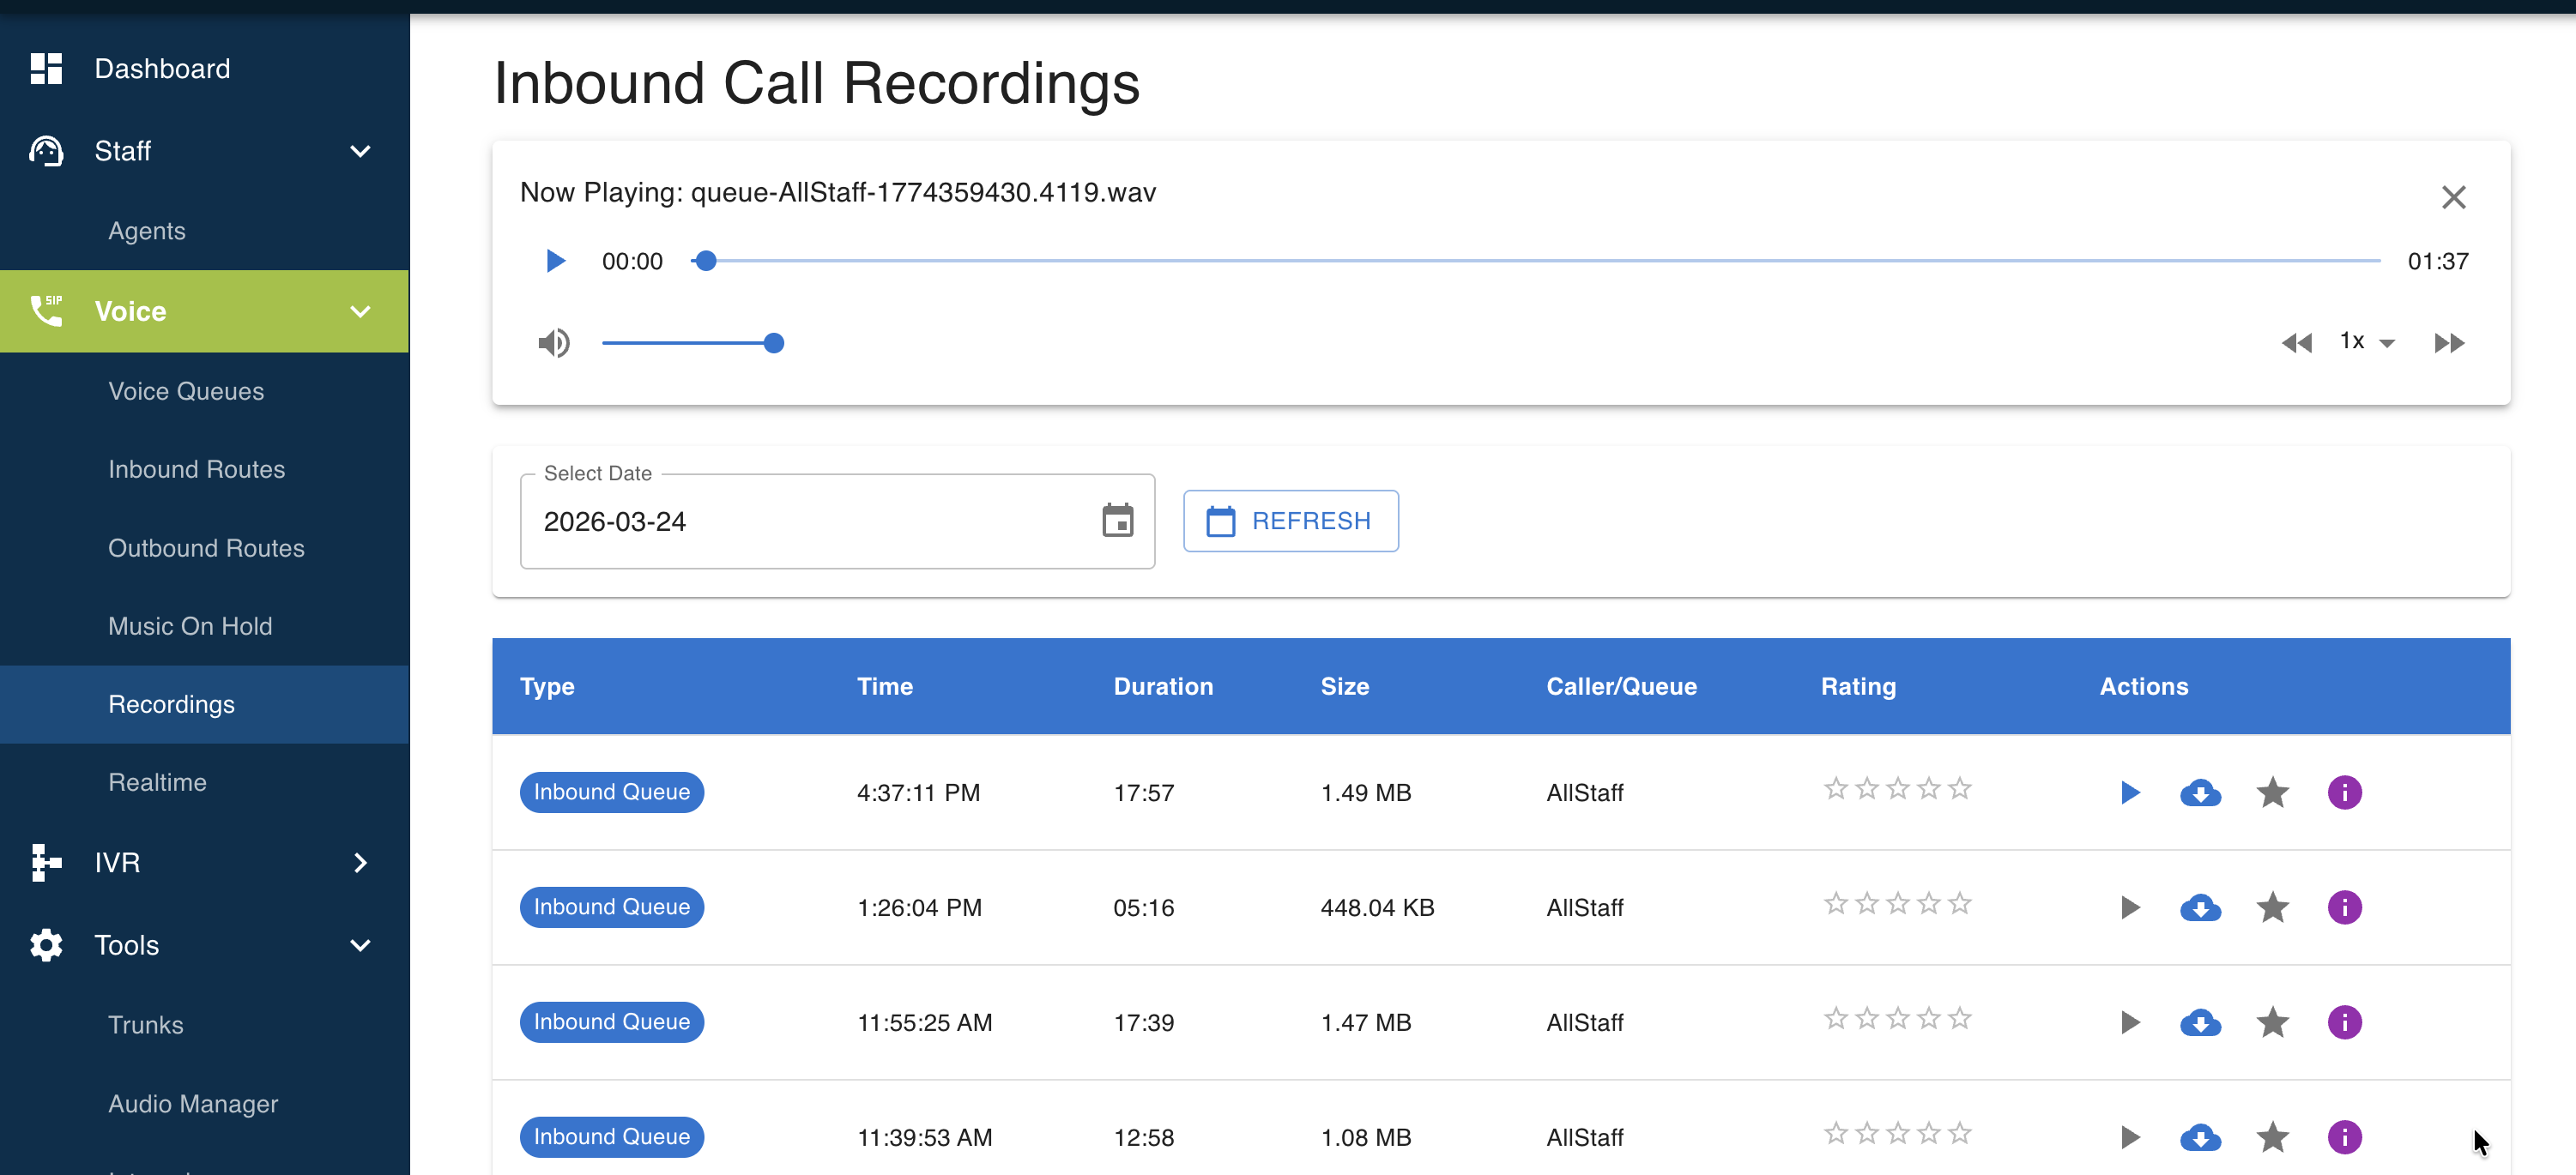Mute the audio using the speaker icon
This screenshot has width=2576, height=1175.
(x=554, y=343)
